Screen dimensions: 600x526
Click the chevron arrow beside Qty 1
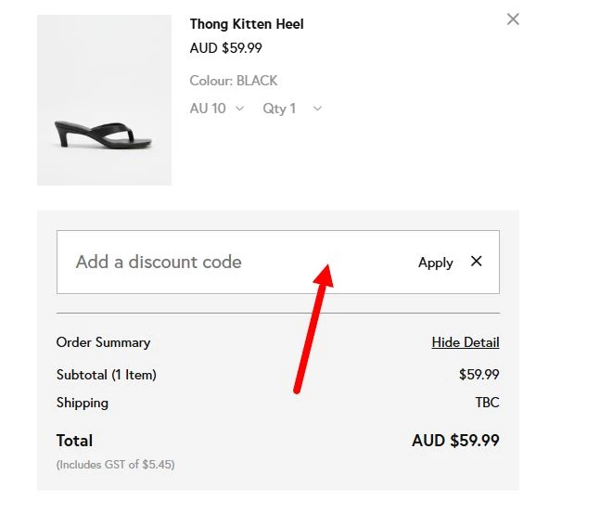[317, 109]
